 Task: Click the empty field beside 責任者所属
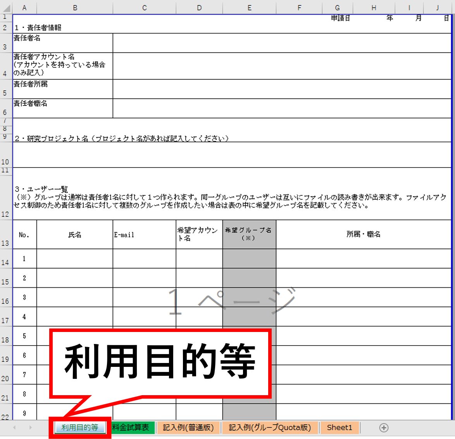pyautogui.click(x=282, y=89)
